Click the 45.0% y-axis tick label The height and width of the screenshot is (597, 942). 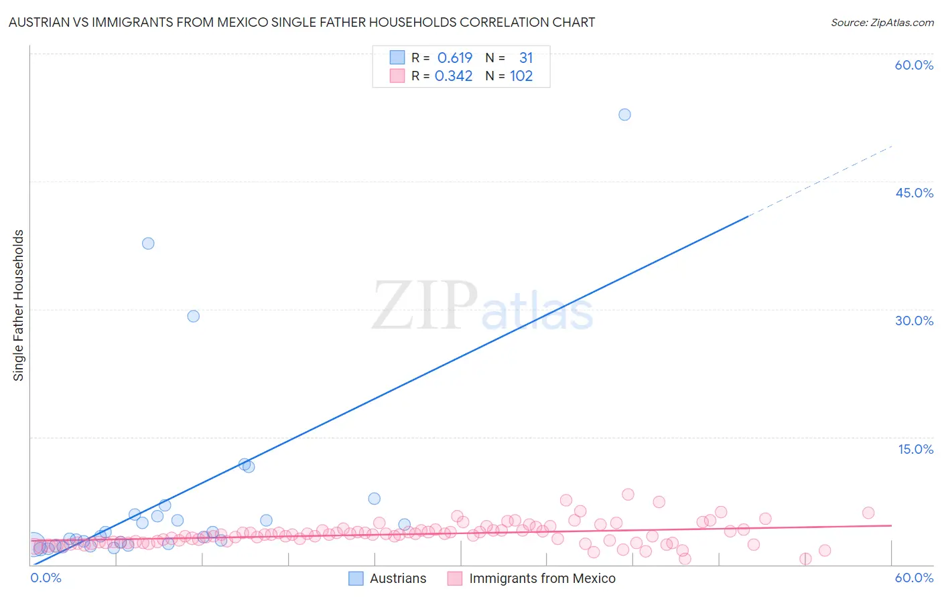click(x=914, y=193)
